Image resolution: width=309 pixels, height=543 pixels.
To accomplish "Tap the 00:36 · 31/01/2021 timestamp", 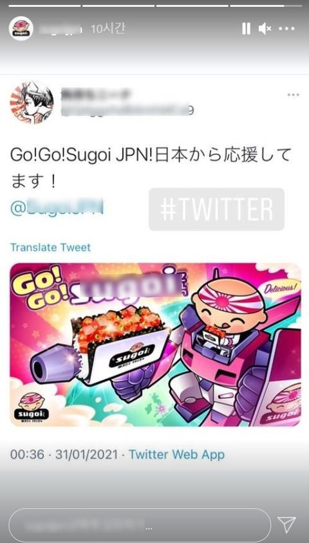I will (64, 455).
